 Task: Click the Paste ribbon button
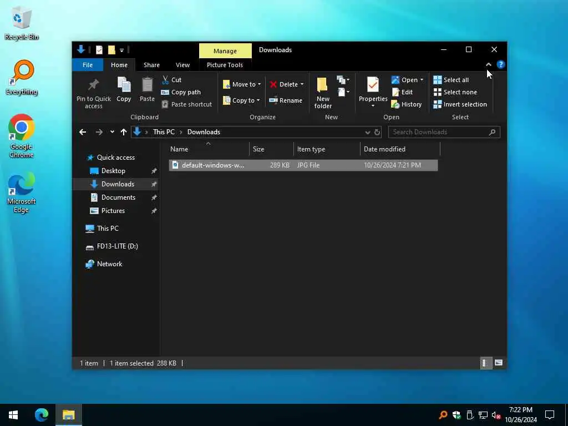(147, 89)
